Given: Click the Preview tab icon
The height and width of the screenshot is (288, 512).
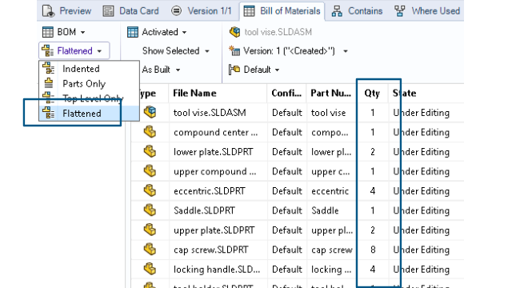Looking at the screenshot, I should pyautogui.click(x=48, y=10).
